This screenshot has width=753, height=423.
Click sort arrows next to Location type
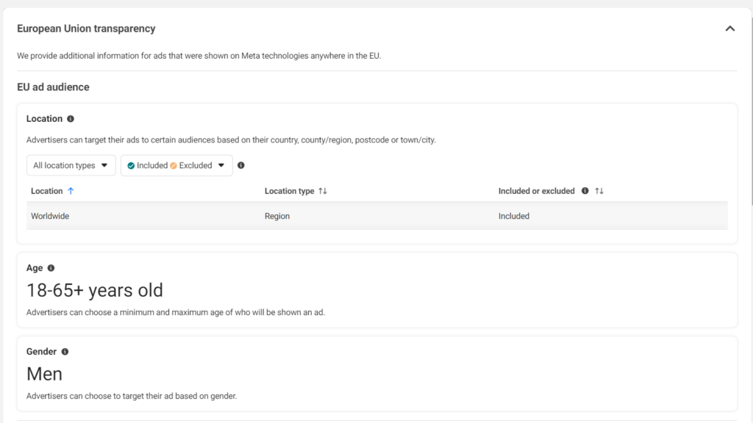[x=323, y=191]
